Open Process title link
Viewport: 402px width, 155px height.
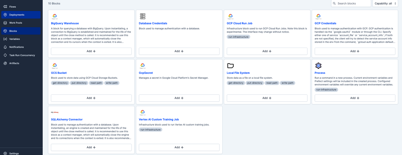pos(320,73)
